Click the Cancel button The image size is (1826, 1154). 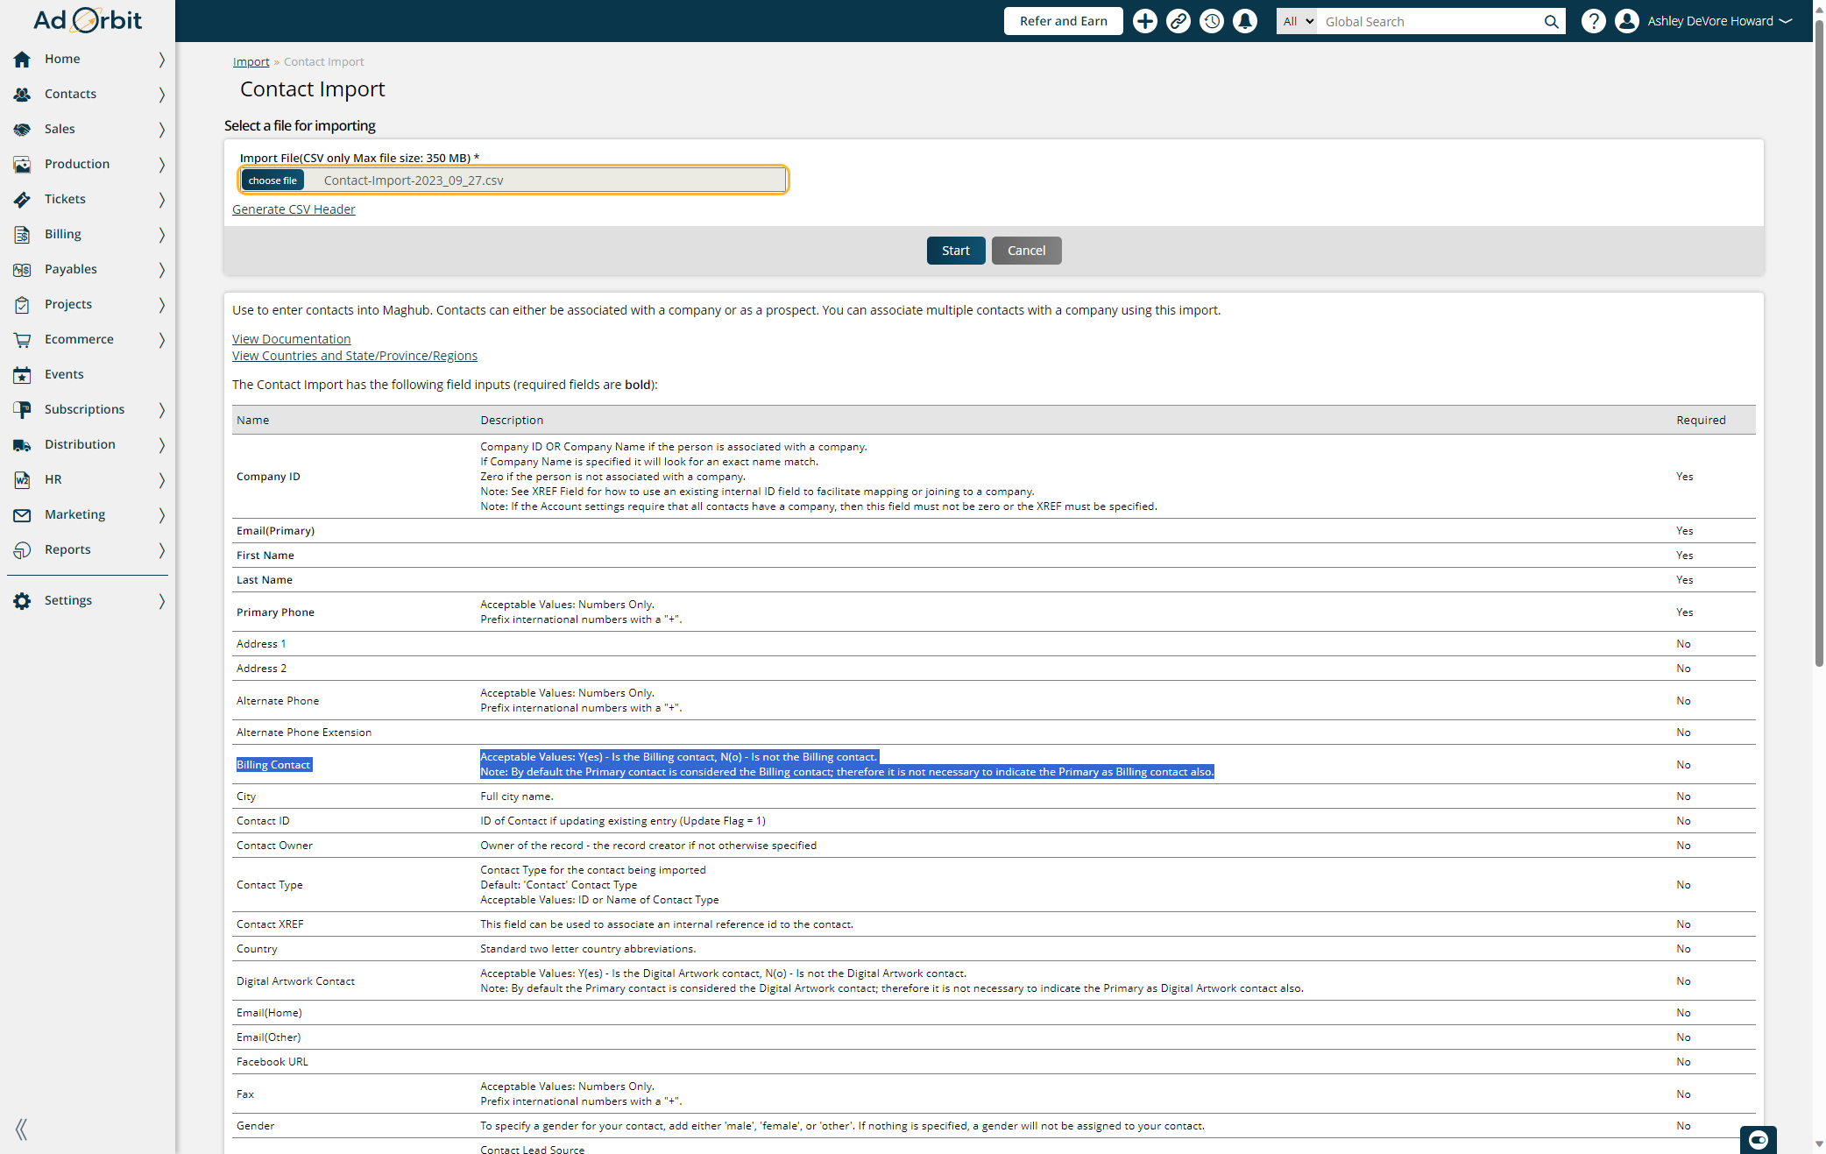(1026, 251)
